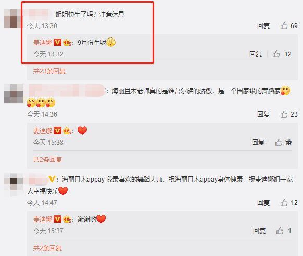
Task: Open 麦迪娜's profile from the 15:37 reply
Action: click(x=43, y=220)
